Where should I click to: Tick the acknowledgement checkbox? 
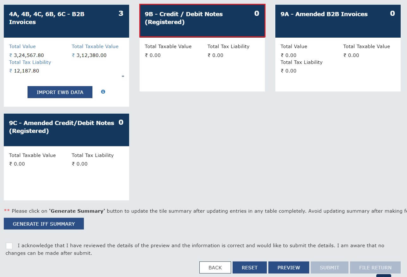coord(9,246)
